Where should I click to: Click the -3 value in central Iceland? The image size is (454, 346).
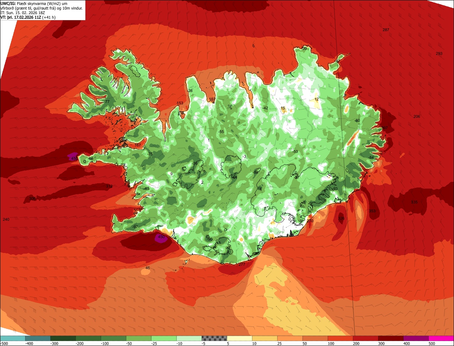[x=244, y=156]
